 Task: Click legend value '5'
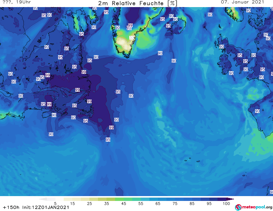[x=55, y=204]
